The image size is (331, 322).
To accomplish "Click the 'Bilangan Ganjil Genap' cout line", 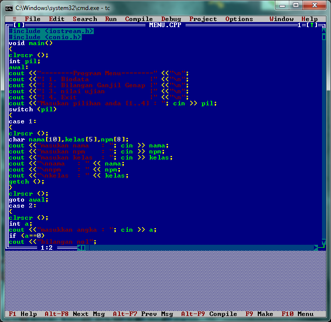I will (x=99, y=85).
